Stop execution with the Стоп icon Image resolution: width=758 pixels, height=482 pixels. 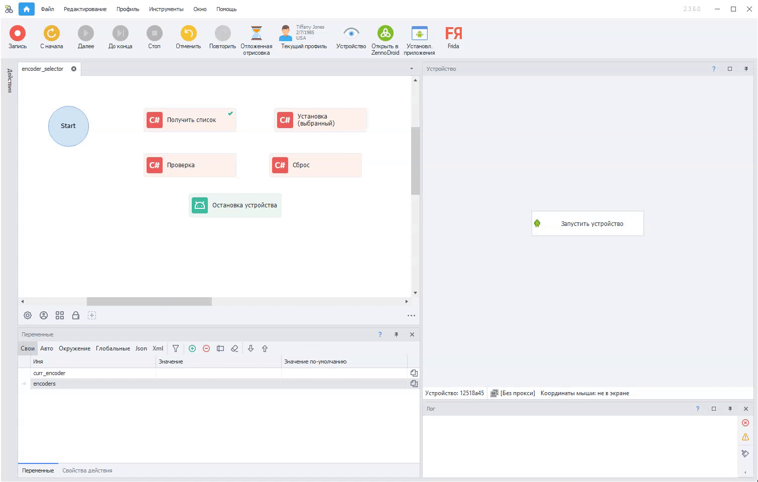(x=154, y=34)
